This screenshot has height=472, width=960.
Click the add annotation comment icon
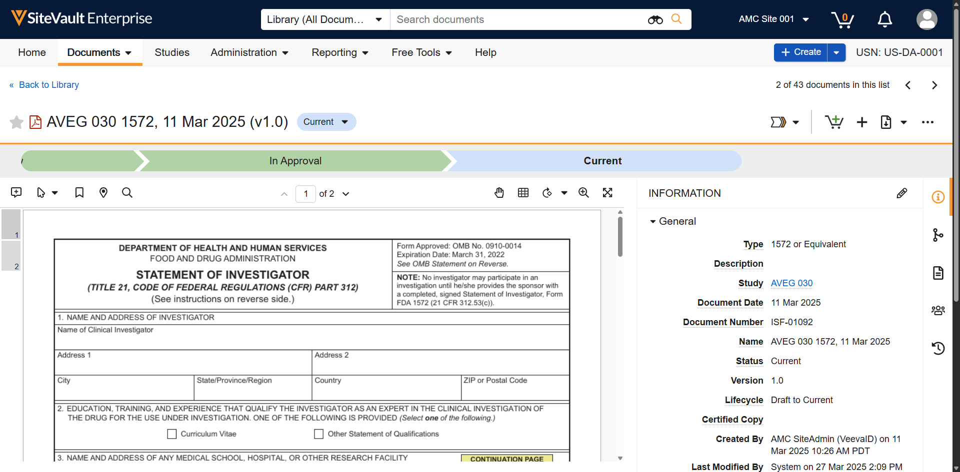[x=16, y=193]
